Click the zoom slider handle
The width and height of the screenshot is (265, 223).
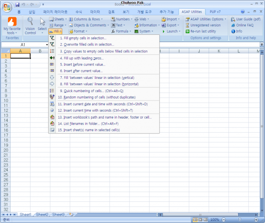pyautogui.click(x=240, y=219)
